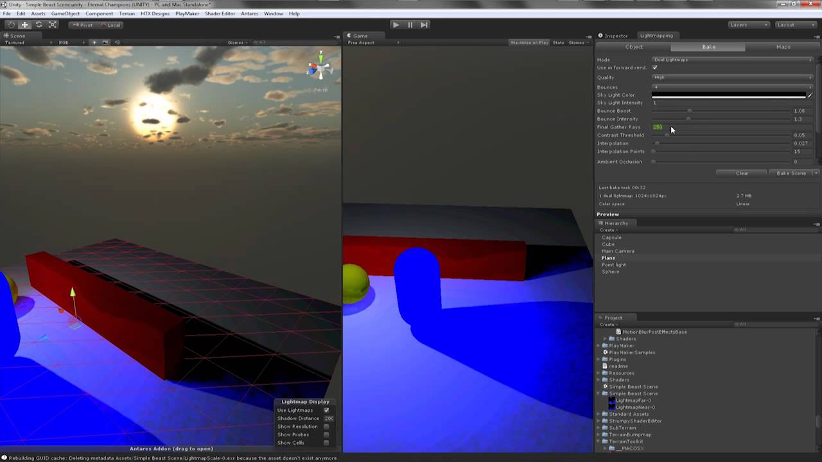This screenshot has width=822, height=462.
Task: Select the Point light in the Hierarchy
Action: pyautogui.click(x=613, y=264)
